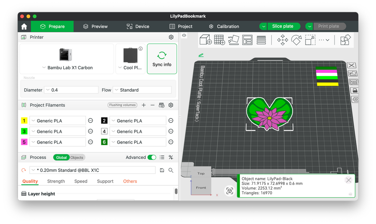The height and width of the screenshot is (224, 376).
Task: Edit filament 2 preset options
Action: click(x=171, y=121)
